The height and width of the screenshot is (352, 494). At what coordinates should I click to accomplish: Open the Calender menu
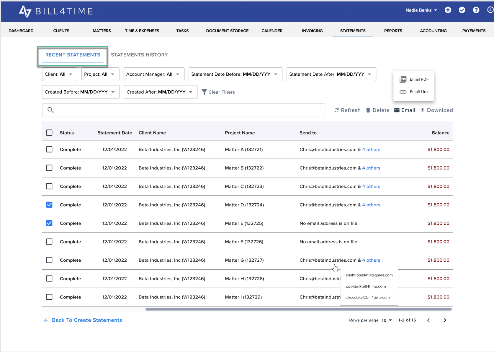coord(272,31)
